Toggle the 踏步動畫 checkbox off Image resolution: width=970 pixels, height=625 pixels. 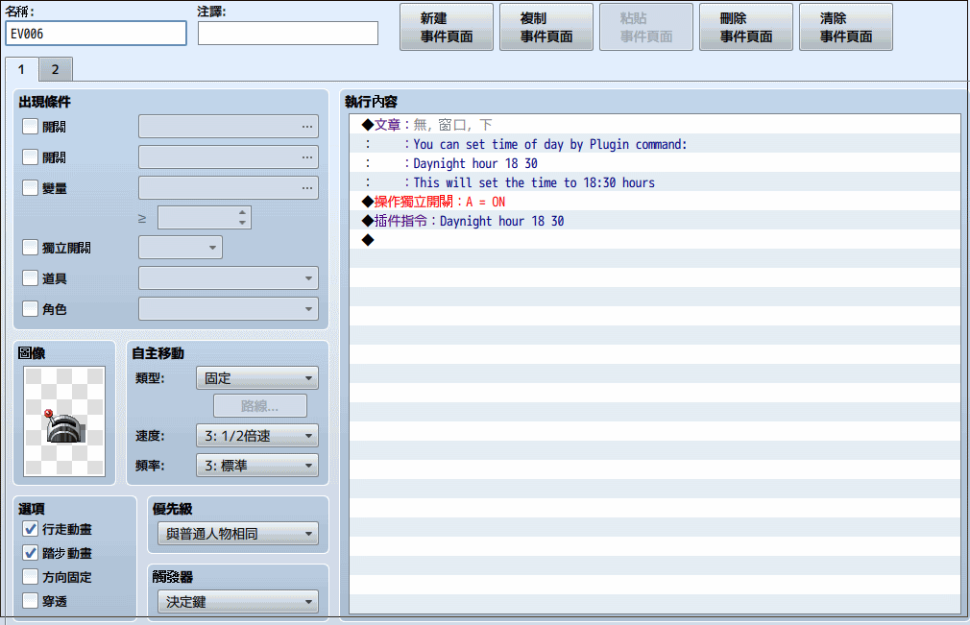tap(31, 553)
